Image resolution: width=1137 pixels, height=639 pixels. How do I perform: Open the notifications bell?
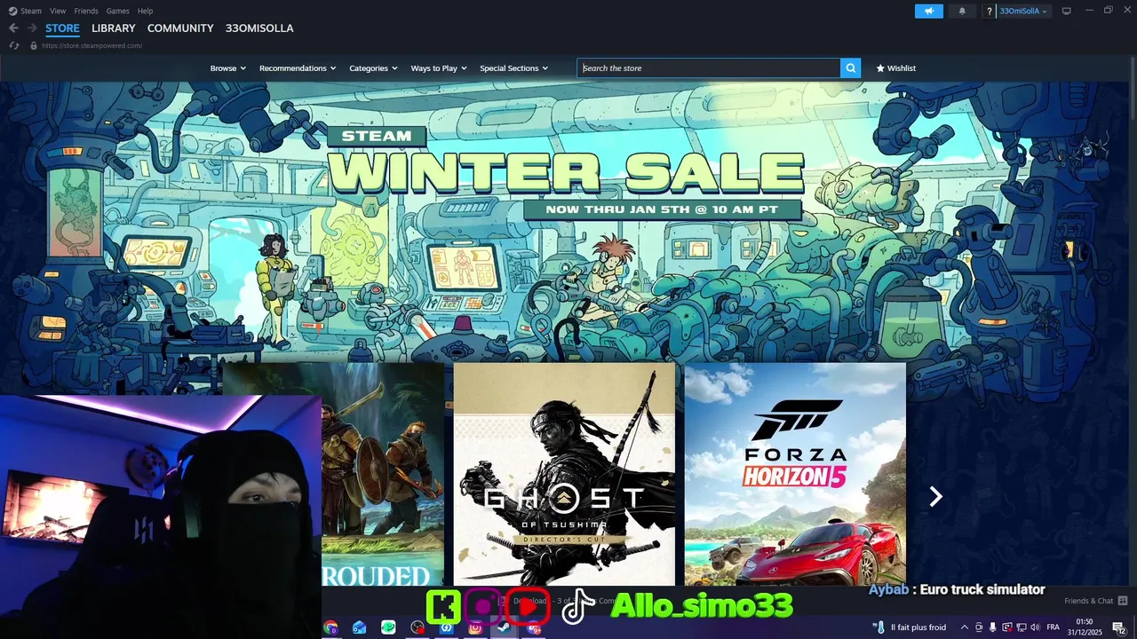pyautogui.click(x=962, y=12)
